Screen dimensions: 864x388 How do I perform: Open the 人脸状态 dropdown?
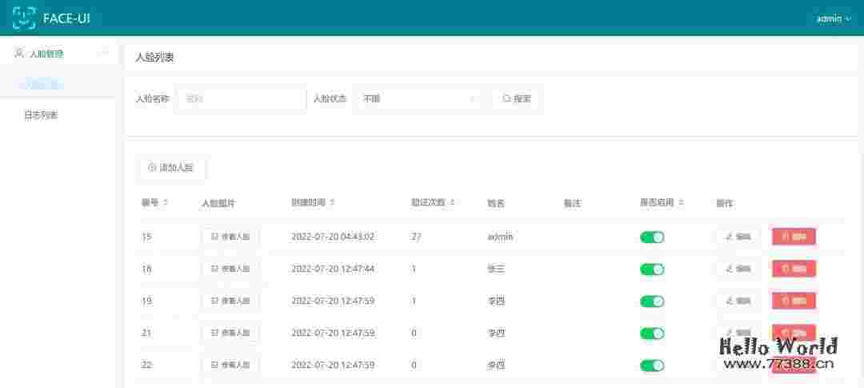(419, 99)
